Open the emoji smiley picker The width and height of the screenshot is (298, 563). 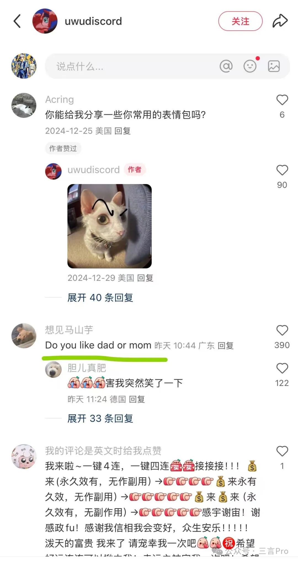pyautogui.click(x=250, y=66)
